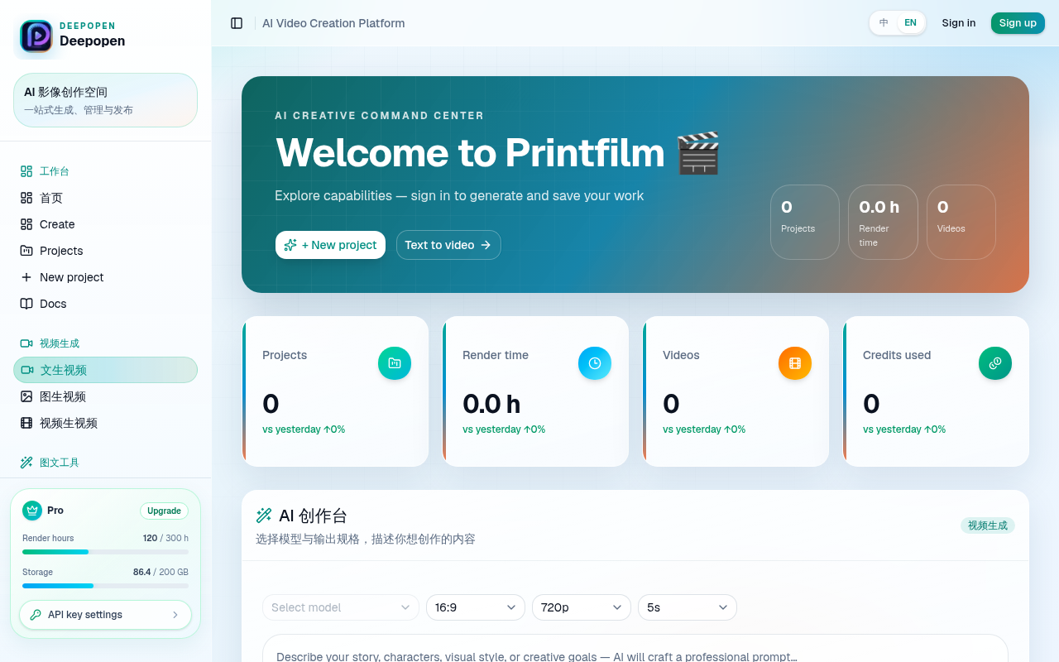Click the Text to video button
This screenshot has height=662, width=1059.
pos(448,245)
